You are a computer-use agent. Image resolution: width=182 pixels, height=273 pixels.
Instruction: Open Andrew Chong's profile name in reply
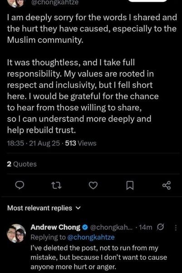coord(55,227)
